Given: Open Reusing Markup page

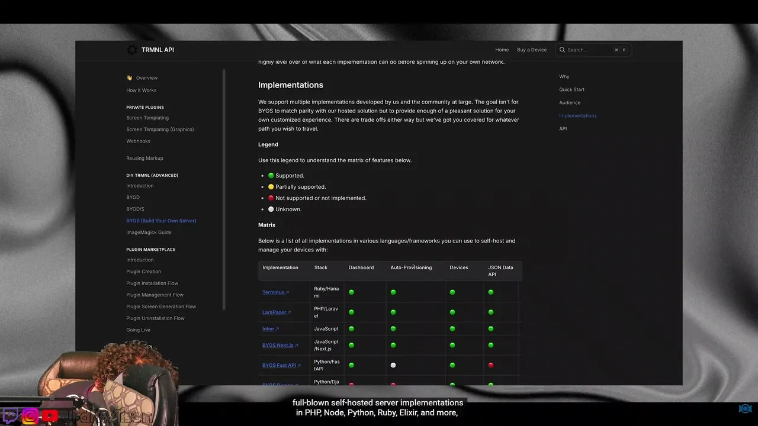Looking at the screenshot, I should tap(144, 158).
